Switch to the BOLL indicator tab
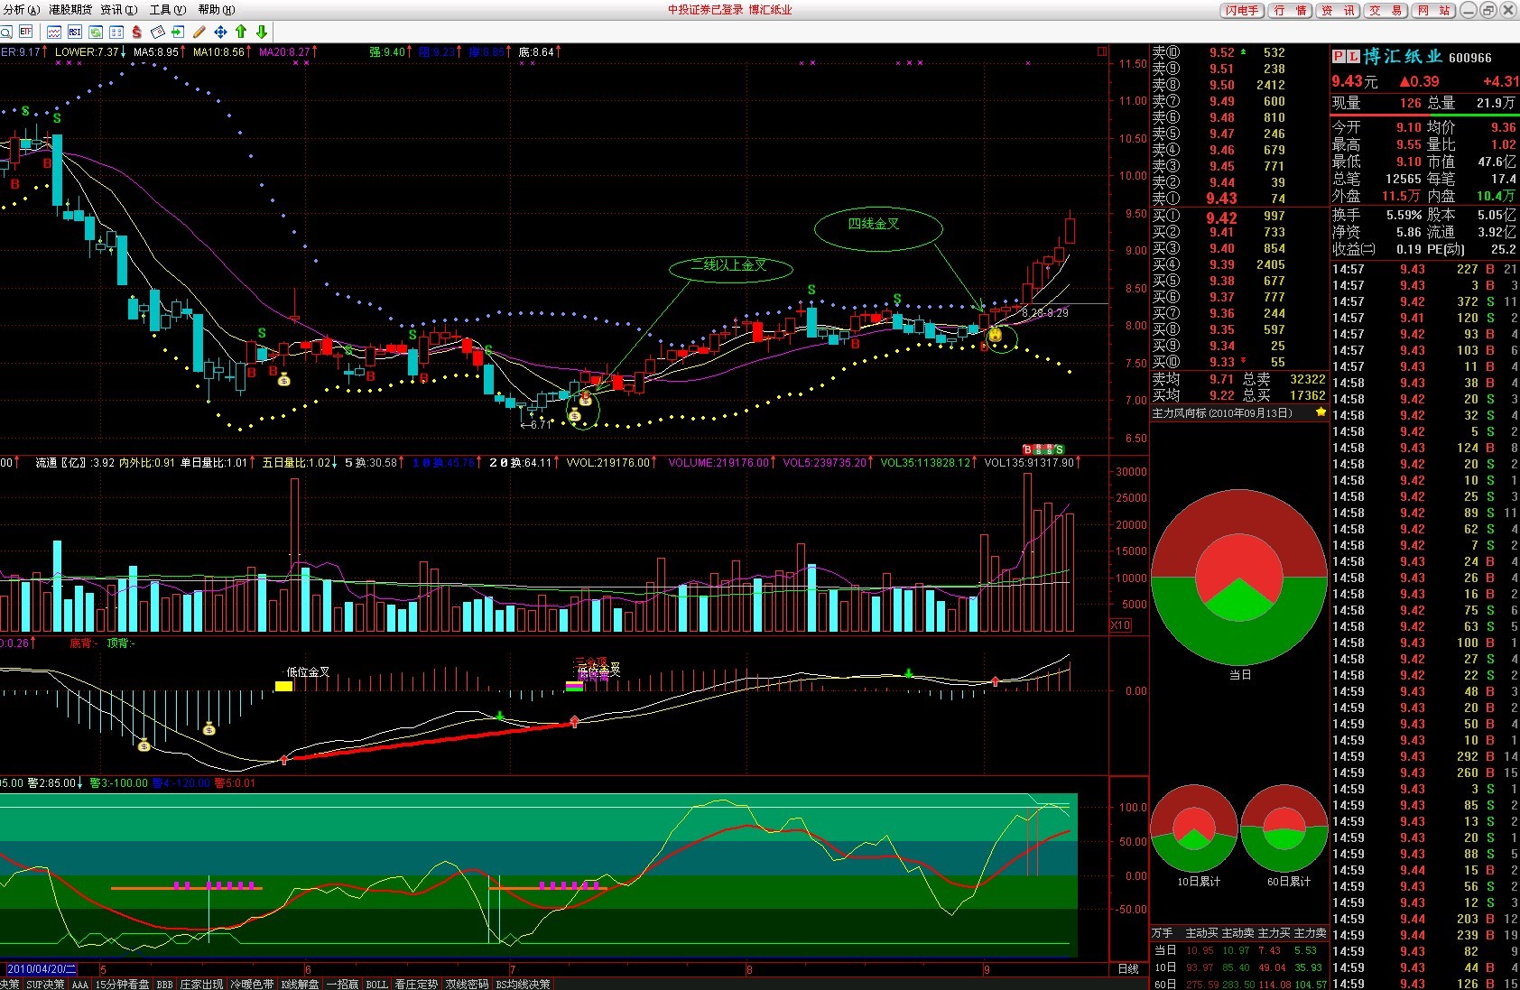Screen dimensions: 1520x990 click(376, 984)
